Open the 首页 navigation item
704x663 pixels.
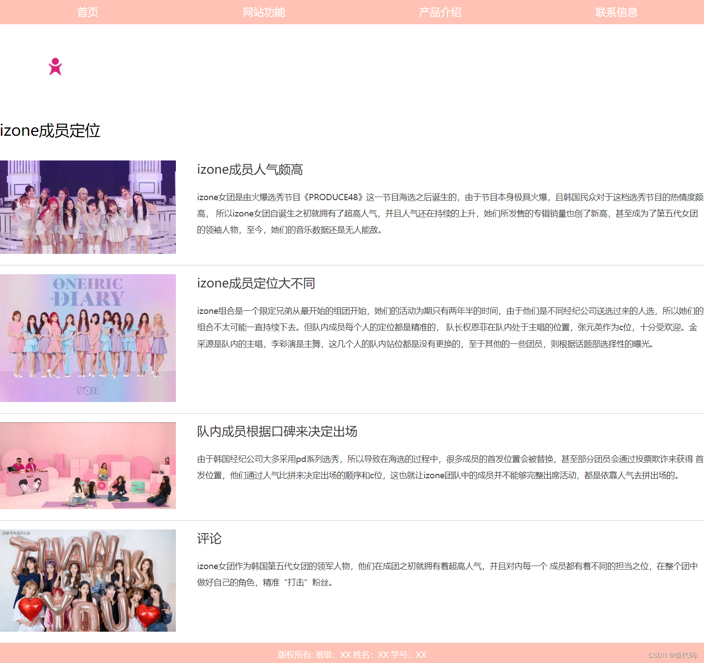tap(88, 12)
